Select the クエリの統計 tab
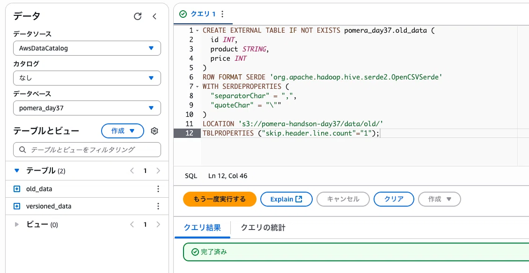Image resolution: width=529 pixels, height=273 pixels. [263, 228]
